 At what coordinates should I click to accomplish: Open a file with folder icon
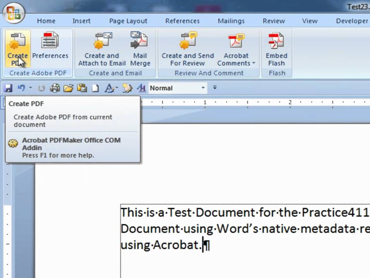pos(69,88)
